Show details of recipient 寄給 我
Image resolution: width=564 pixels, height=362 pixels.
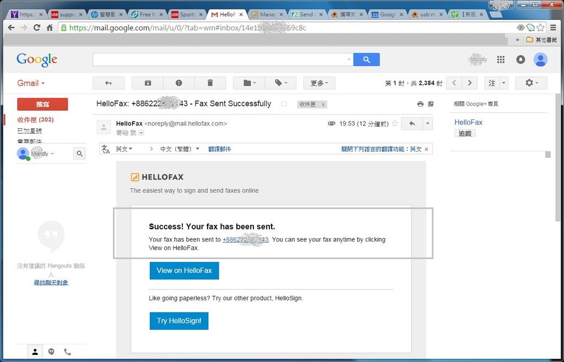142,133
